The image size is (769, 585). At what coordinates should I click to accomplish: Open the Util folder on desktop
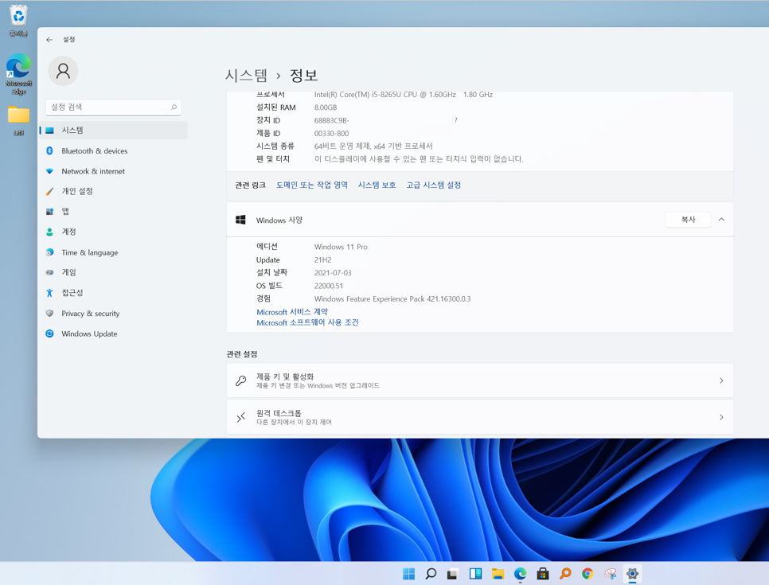pos(18,121)
